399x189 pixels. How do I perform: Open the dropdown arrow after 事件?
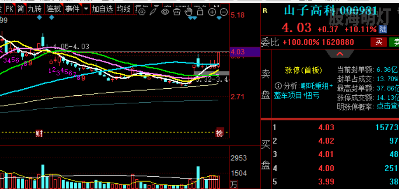pos(86,9)
